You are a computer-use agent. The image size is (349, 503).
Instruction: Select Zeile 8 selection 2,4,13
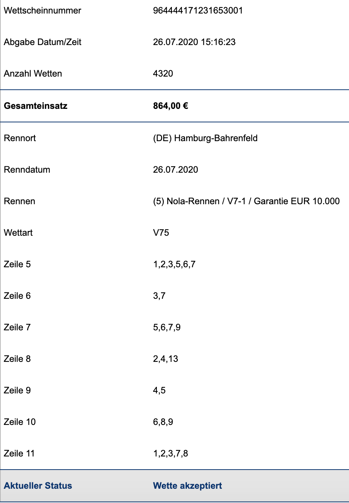[x=165, y=359]
